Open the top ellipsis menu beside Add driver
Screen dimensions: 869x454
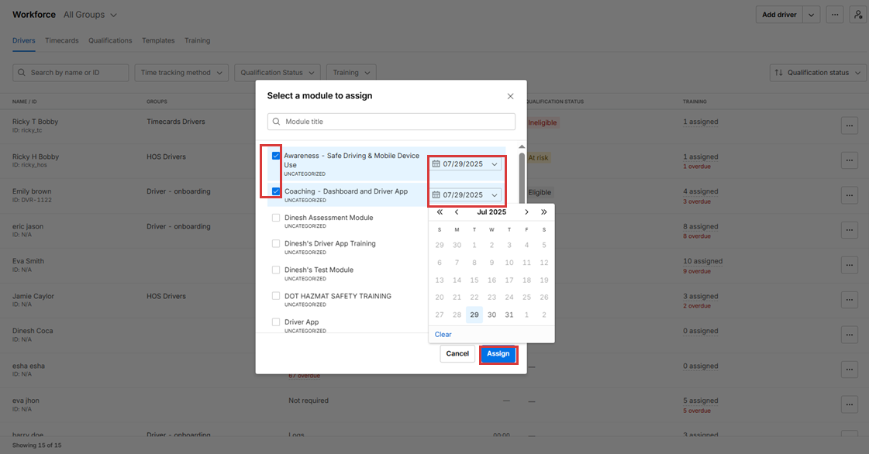tap(834, 15)
